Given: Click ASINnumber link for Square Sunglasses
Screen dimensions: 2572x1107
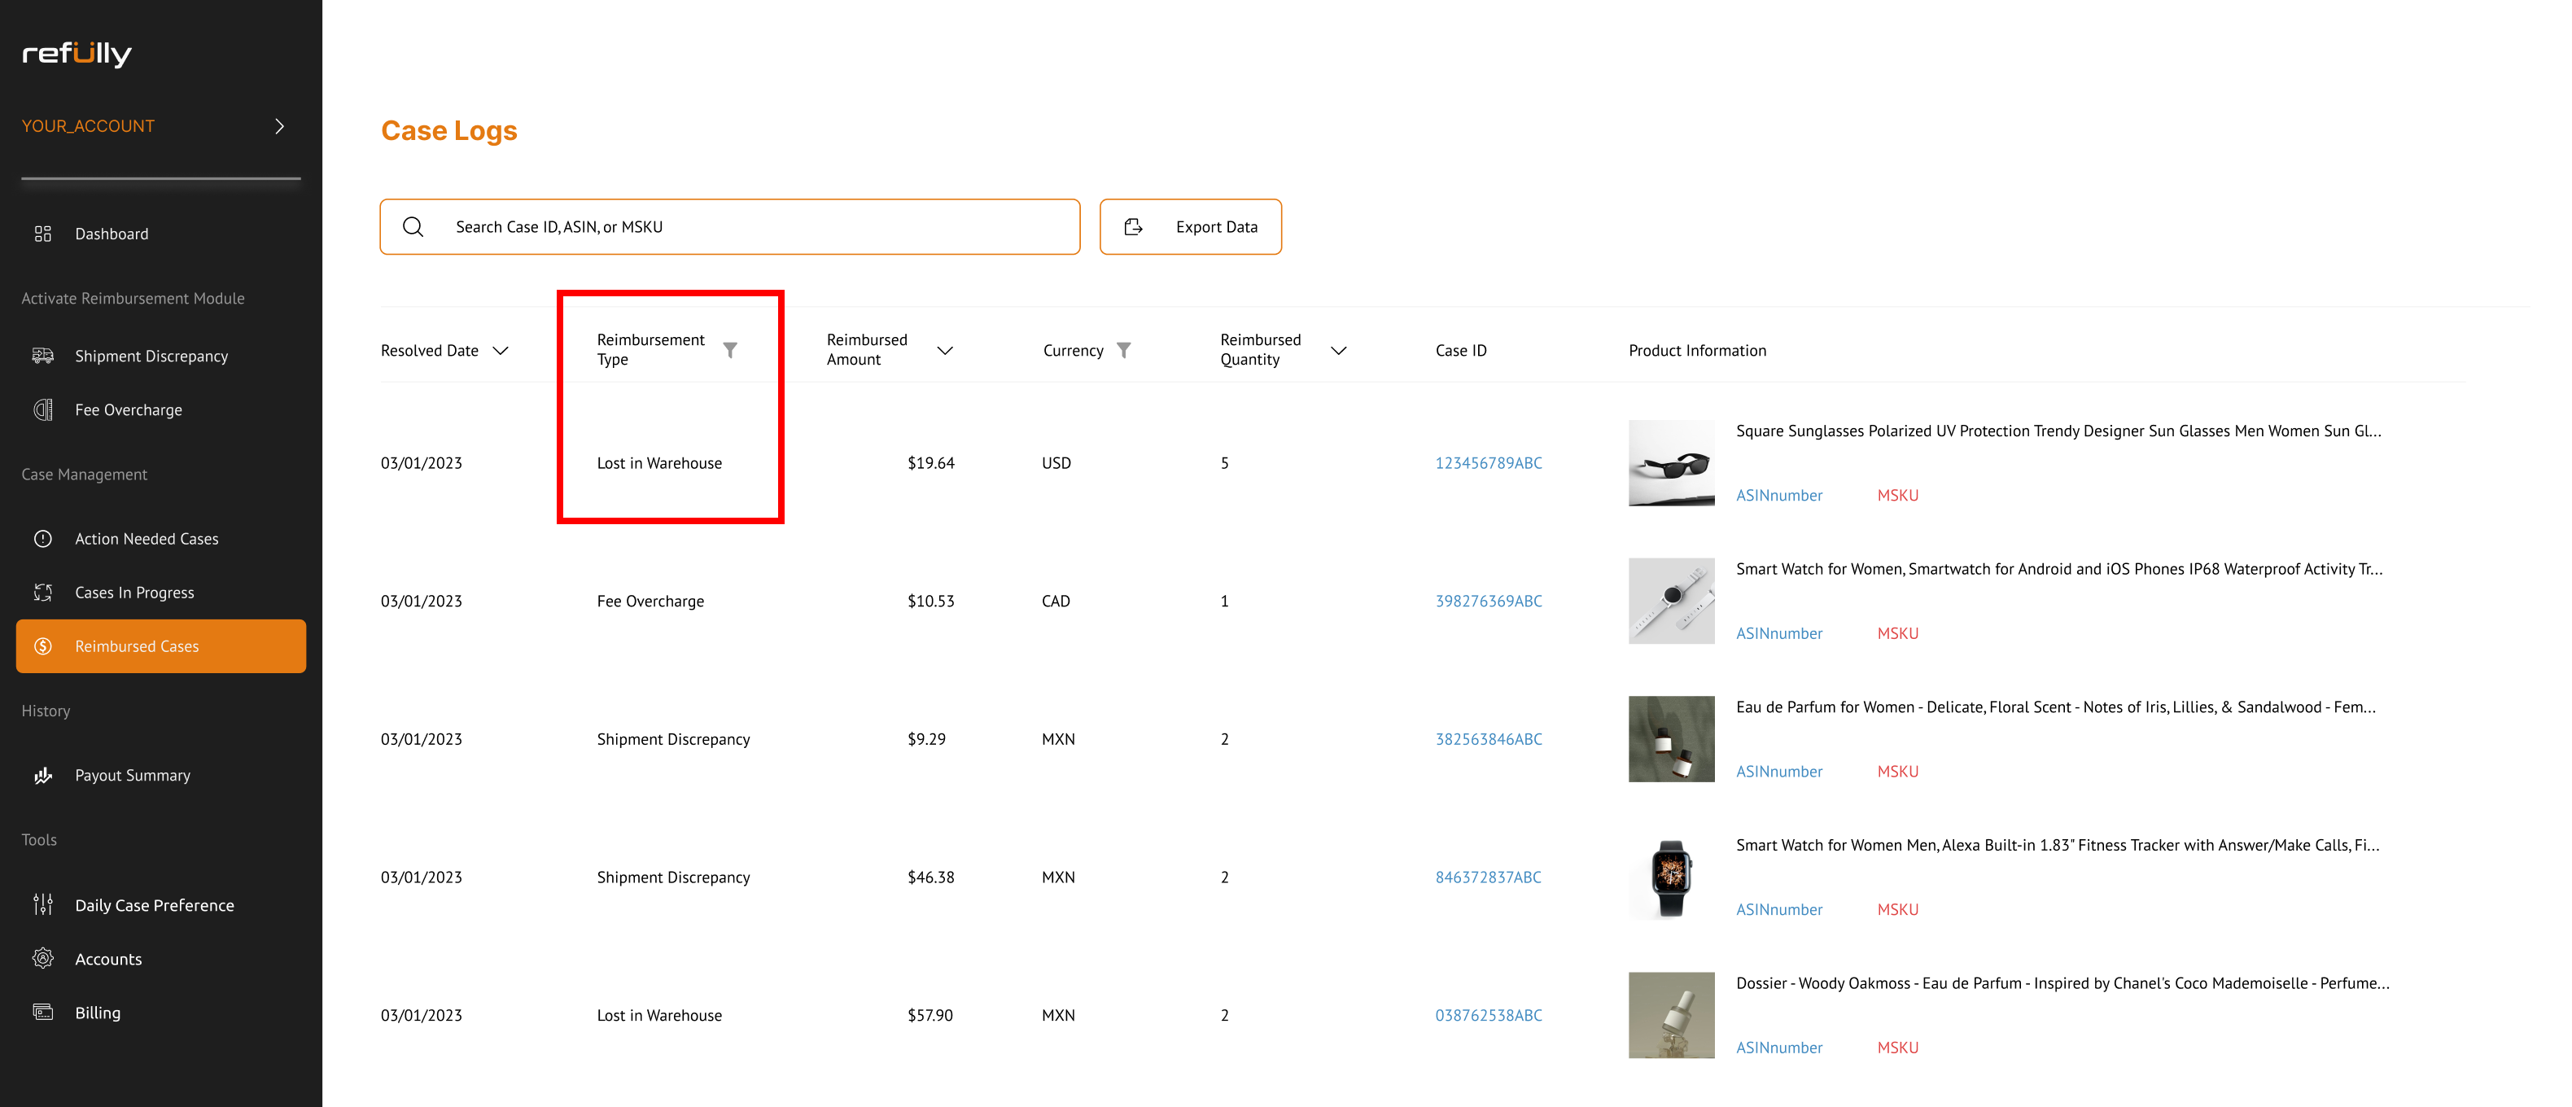Looking at the screenshot, I should [1779, 496].
